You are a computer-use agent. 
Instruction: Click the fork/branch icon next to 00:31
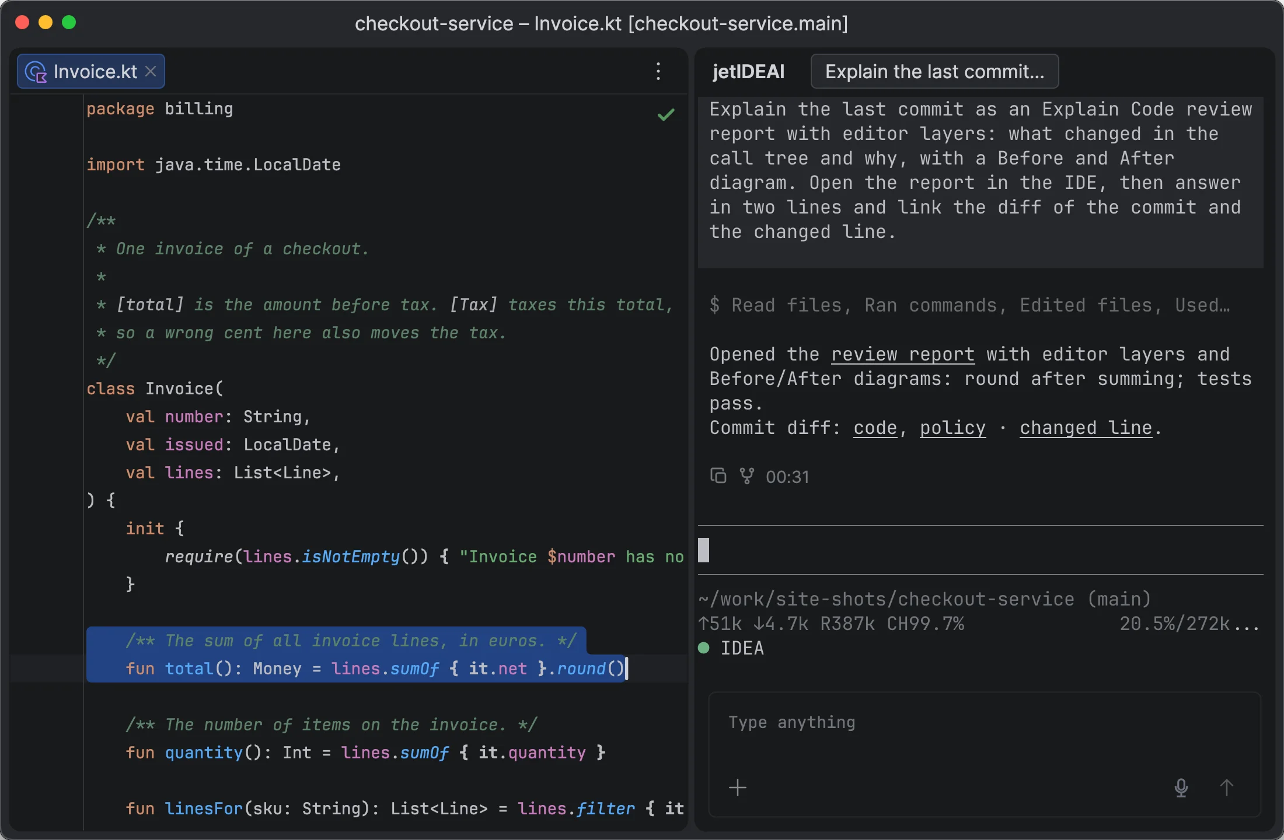746,476
